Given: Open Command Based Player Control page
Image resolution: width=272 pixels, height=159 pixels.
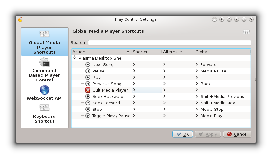Looking at the screenshot, I should click(45, 70).
